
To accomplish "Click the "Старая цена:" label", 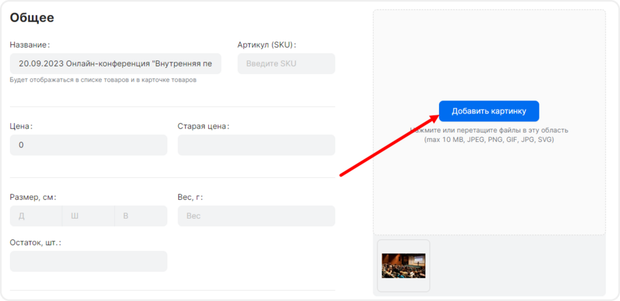I will (203, 126).
